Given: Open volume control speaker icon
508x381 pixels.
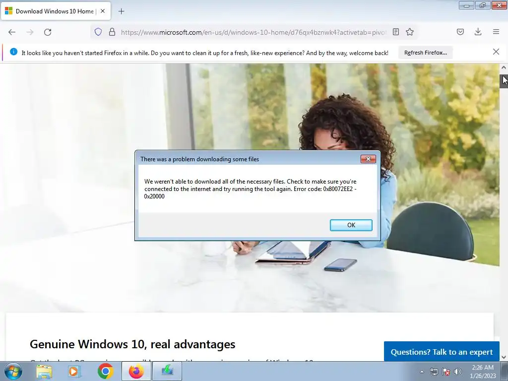Looking at the screenshot, I should pyautogui.click(x=458, y=372).
